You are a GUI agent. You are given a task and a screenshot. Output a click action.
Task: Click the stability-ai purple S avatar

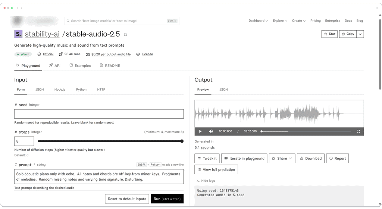point(18,34)
